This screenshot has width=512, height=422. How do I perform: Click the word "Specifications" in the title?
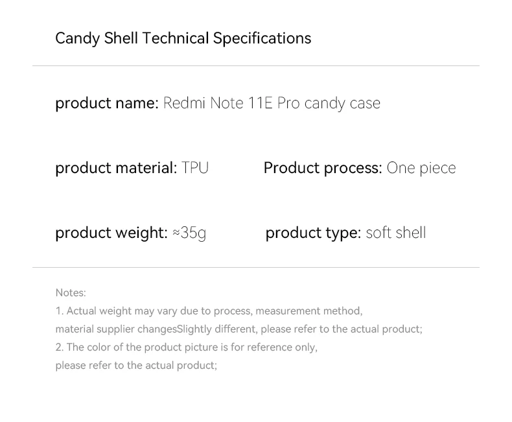pyautogui.click(x=262, y=38)
